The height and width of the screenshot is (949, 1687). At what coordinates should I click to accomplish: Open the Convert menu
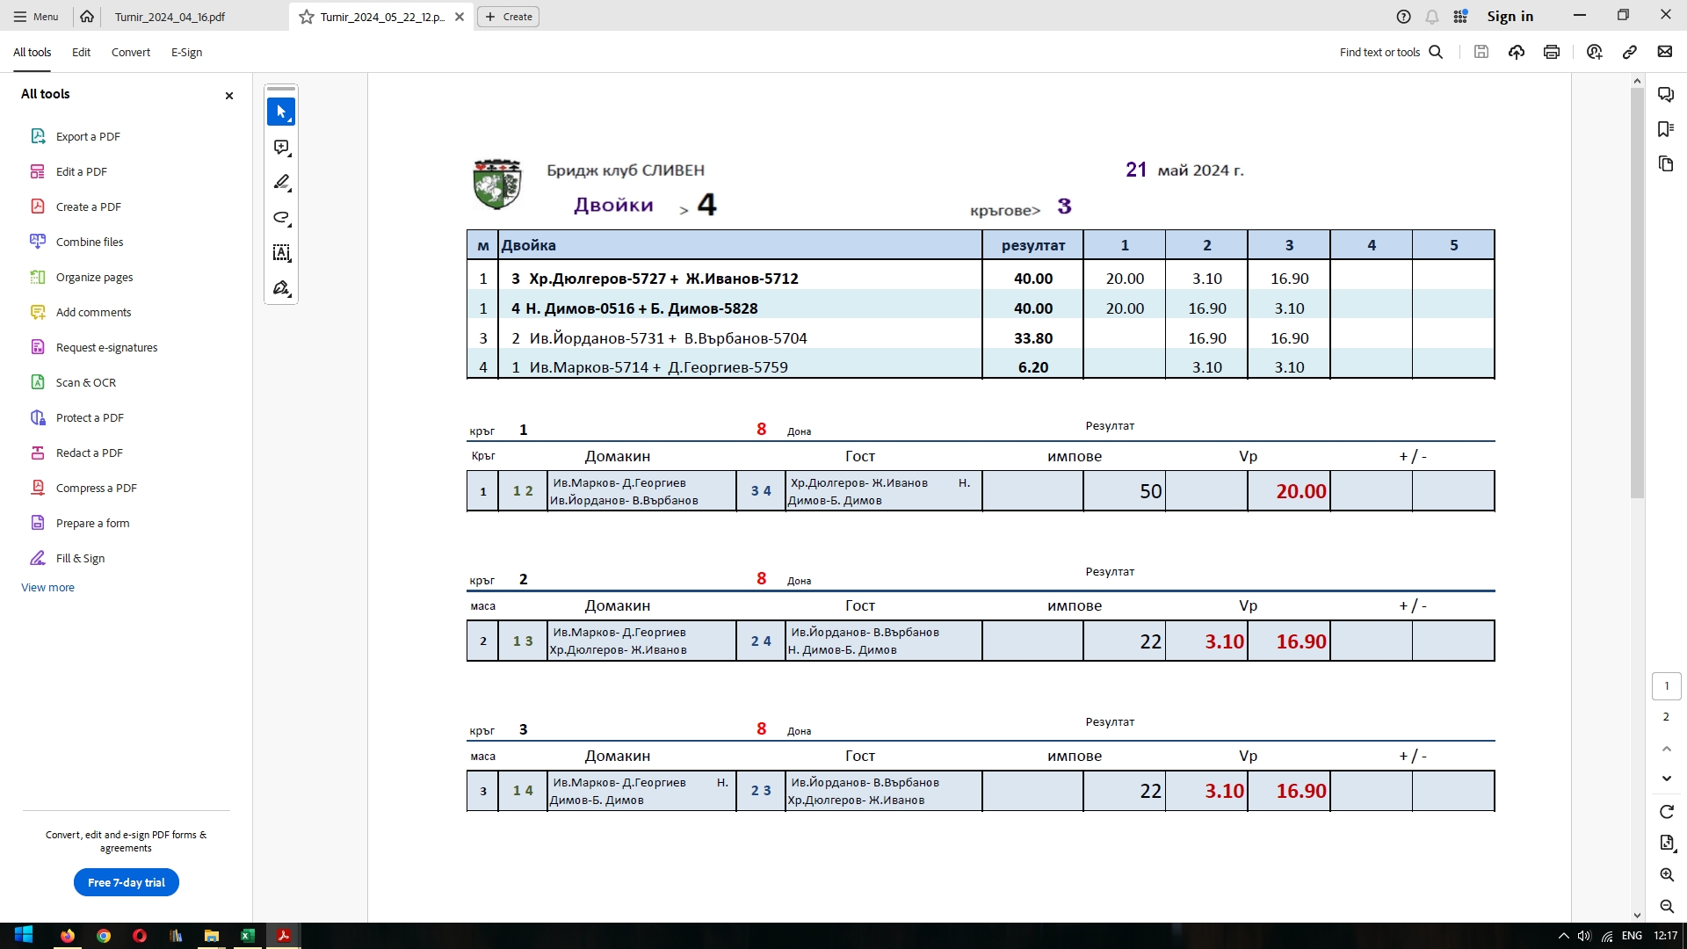[x=130, y=52]
